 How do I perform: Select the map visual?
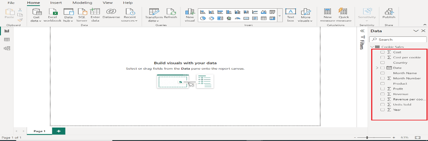[x=229, y=18]
